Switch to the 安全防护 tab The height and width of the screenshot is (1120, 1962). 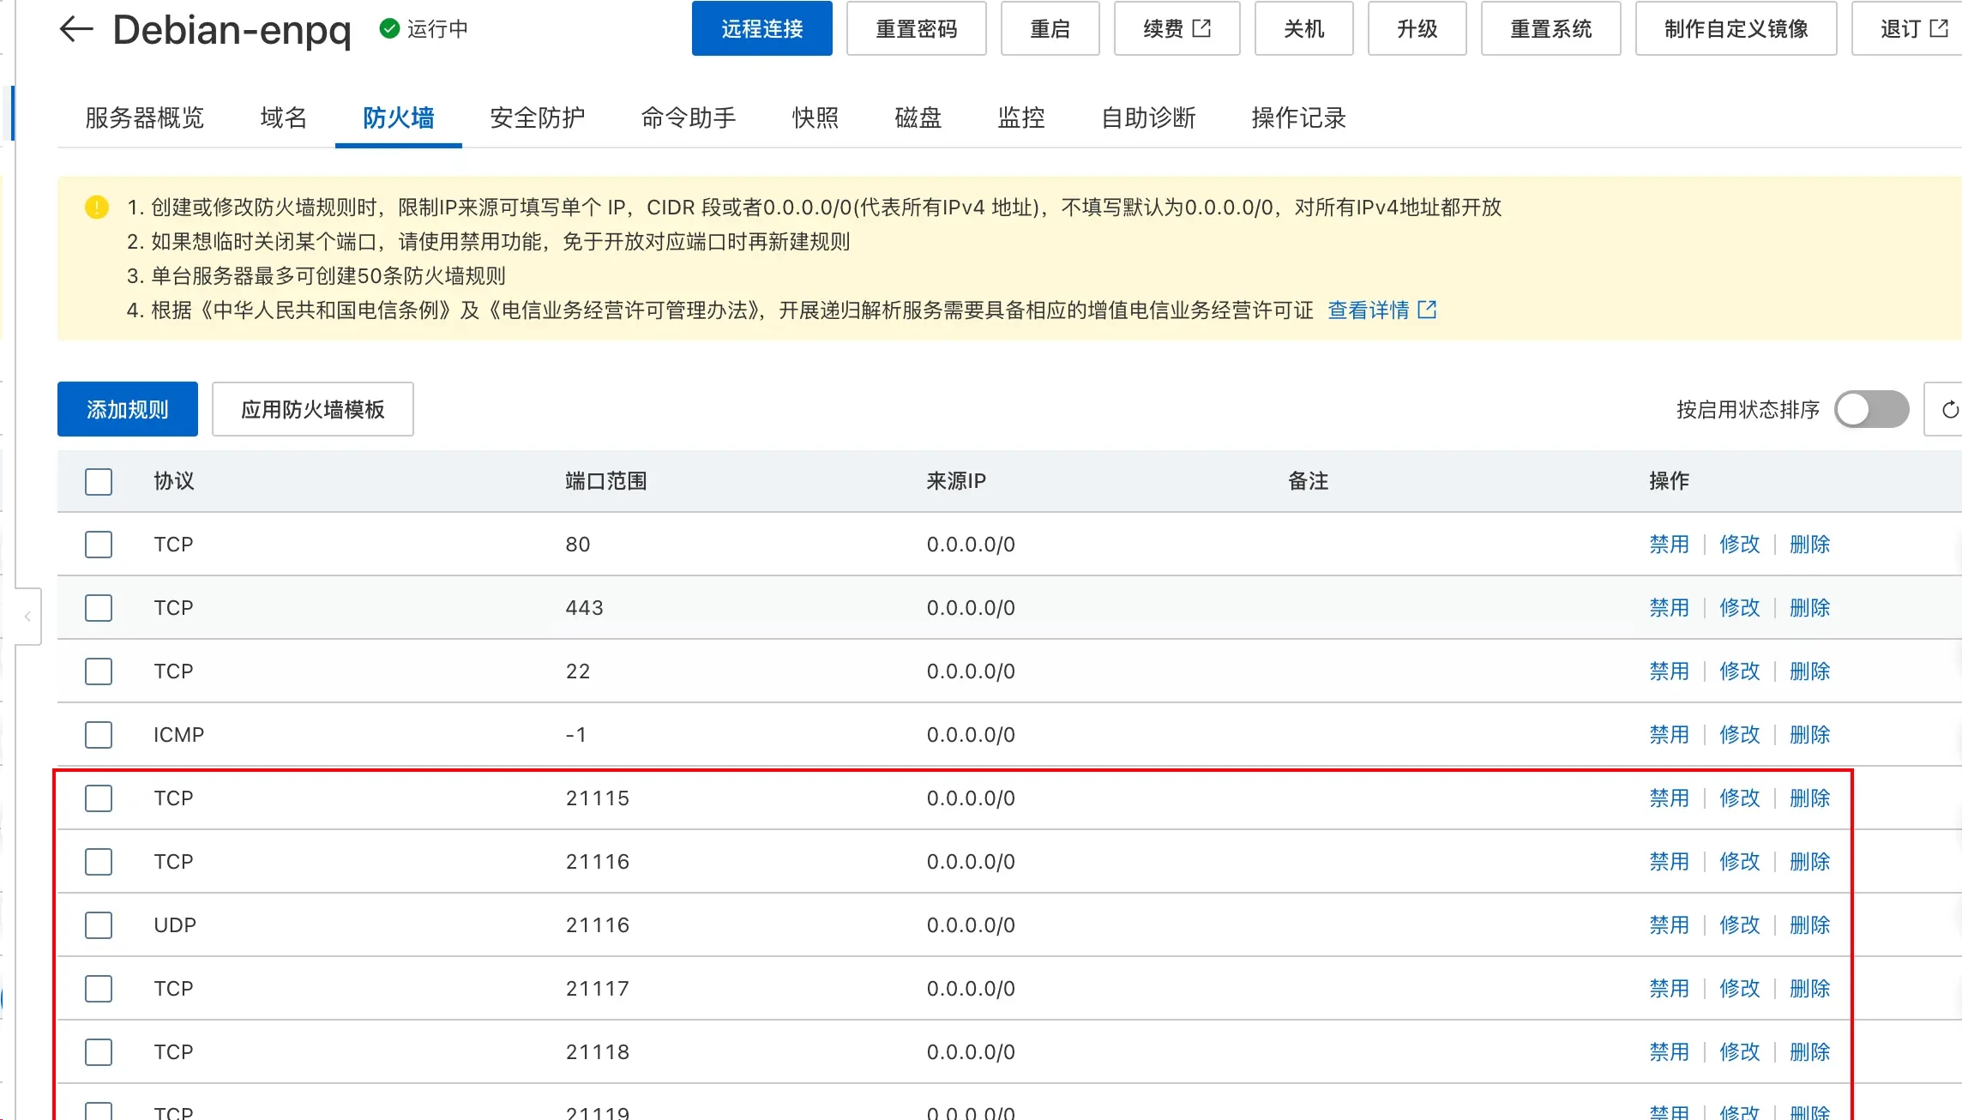pos(537,117)
